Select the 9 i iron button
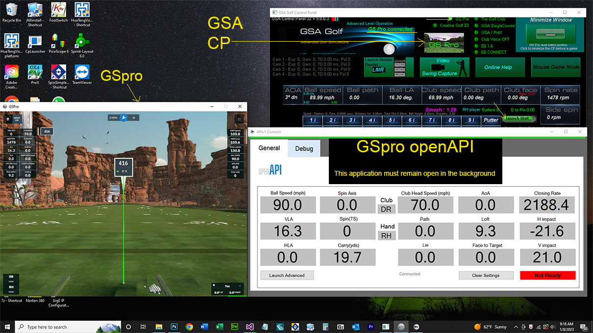Viewport: 593px width, 333px height. tap(471, 120)
